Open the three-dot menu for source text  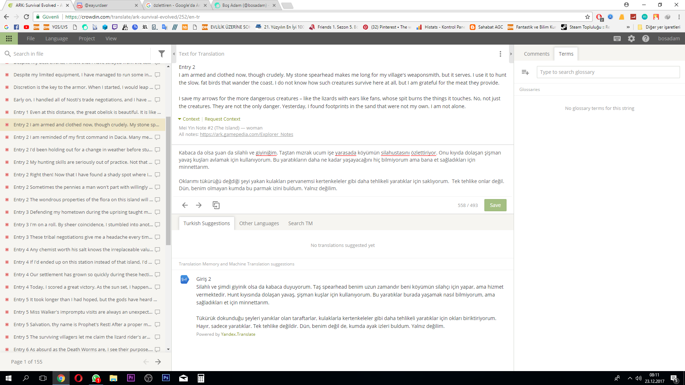[x=500, y=54]
